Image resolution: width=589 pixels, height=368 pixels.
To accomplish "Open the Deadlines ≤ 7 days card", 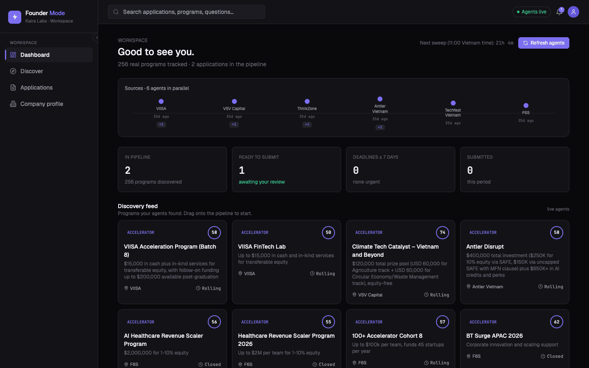I will [x=400, y=170].
